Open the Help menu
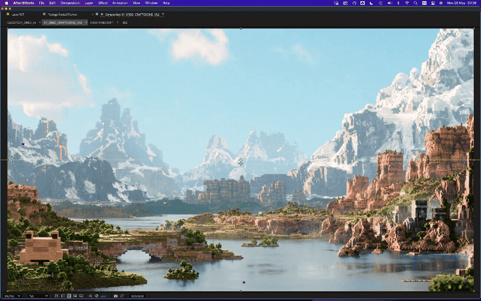 [166, 3]
